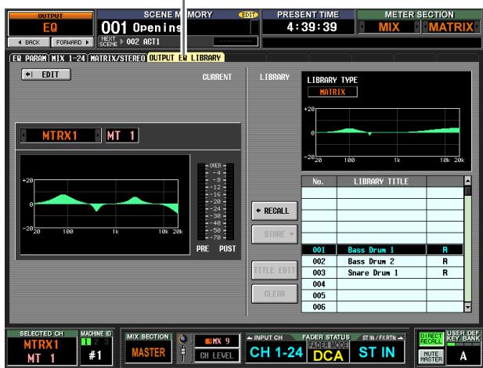Click the R marker on Bass Drum 1 row
Image resolution: width=483 pixels, height=368 pixels.
click(x=445, y=250)
